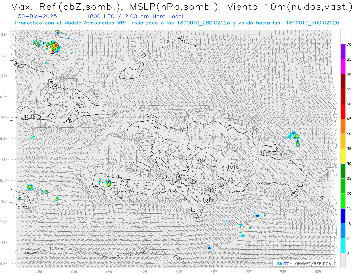Click the dark green 25–30 dBZ colorbar segment
357x275 pixels.
click(x=343, y=171)
